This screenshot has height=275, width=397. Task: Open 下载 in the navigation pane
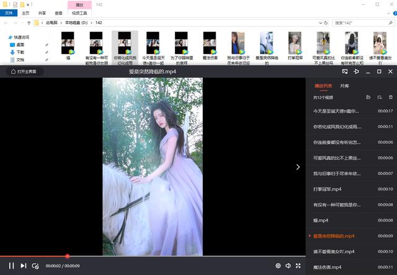[x=20, y=52]
